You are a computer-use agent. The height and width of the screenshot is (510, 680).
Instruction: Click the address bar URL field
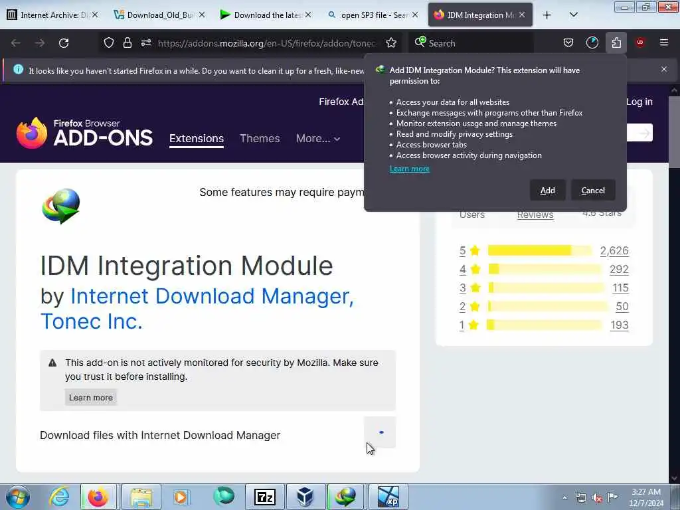pyautogui.click(x=267, y=43)
